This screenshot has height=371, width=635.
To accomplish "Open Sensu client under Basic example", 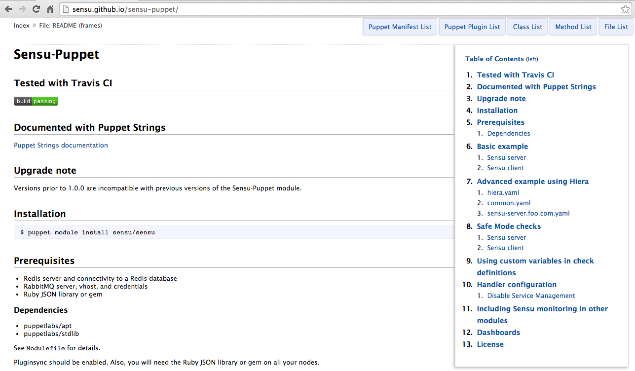I will click(506, 168).
